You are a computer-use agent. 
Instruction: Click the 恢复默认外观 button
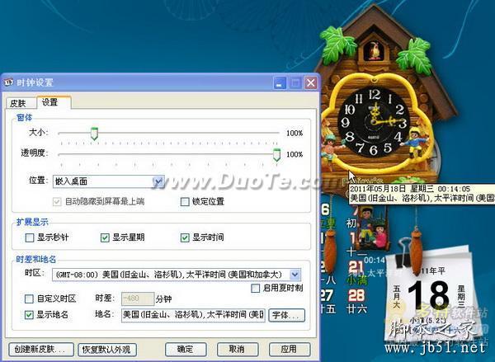coord(107,350)
